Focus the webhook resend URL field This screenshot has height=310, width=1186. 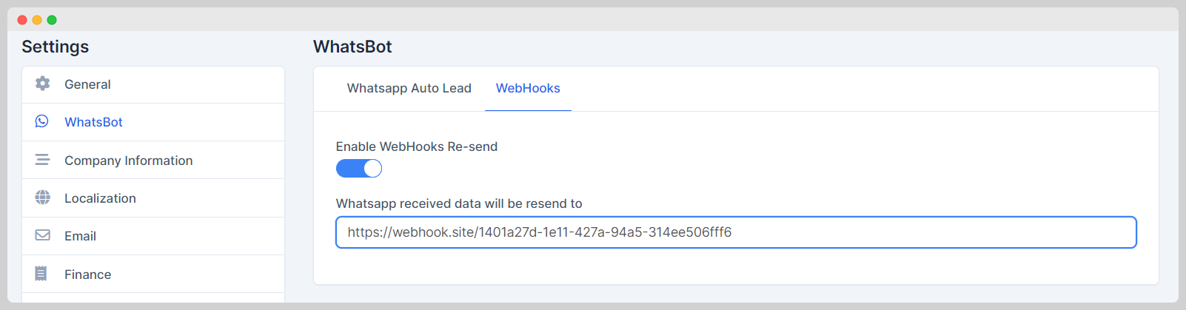(x=736, y=232)
